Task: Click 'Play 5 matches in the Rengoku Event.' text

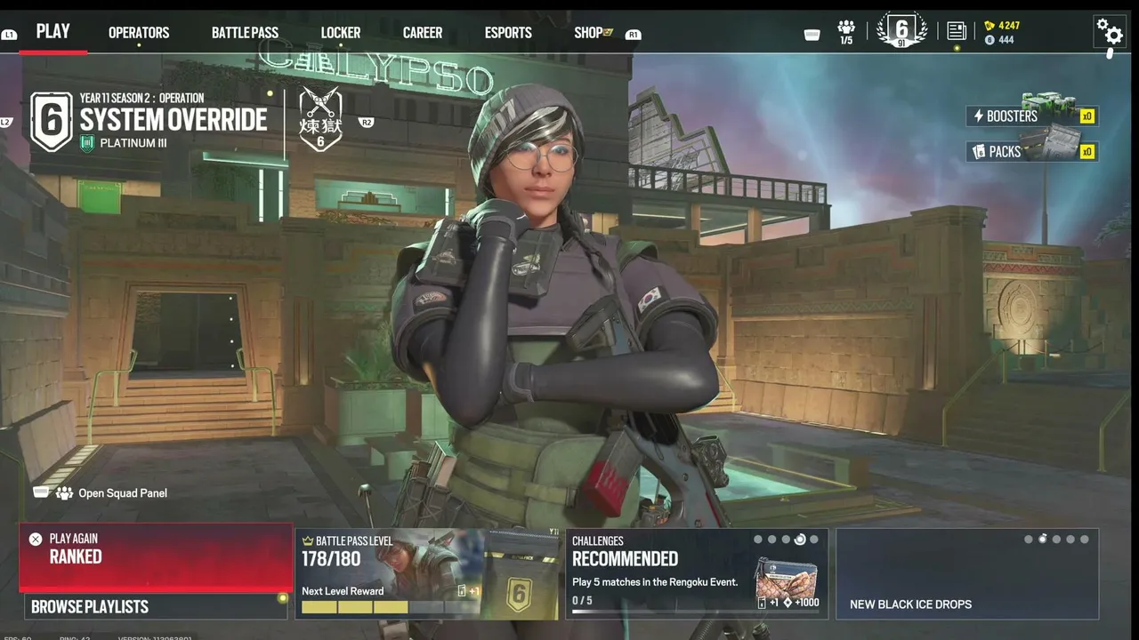Action: (x=655, y=582)
